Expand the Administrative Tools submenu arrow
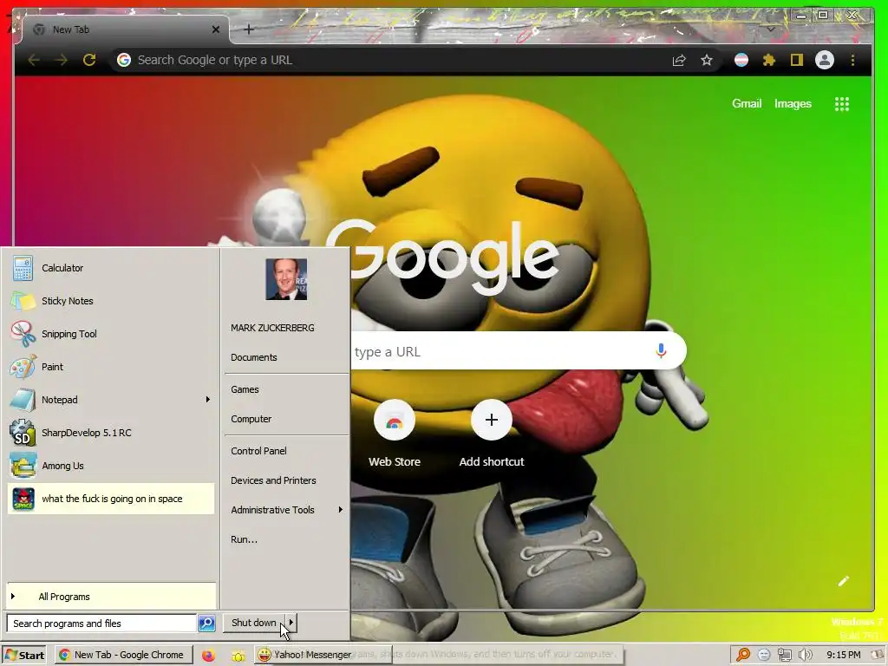This screenshot has height=666, width=888. [x=340, y=510]
